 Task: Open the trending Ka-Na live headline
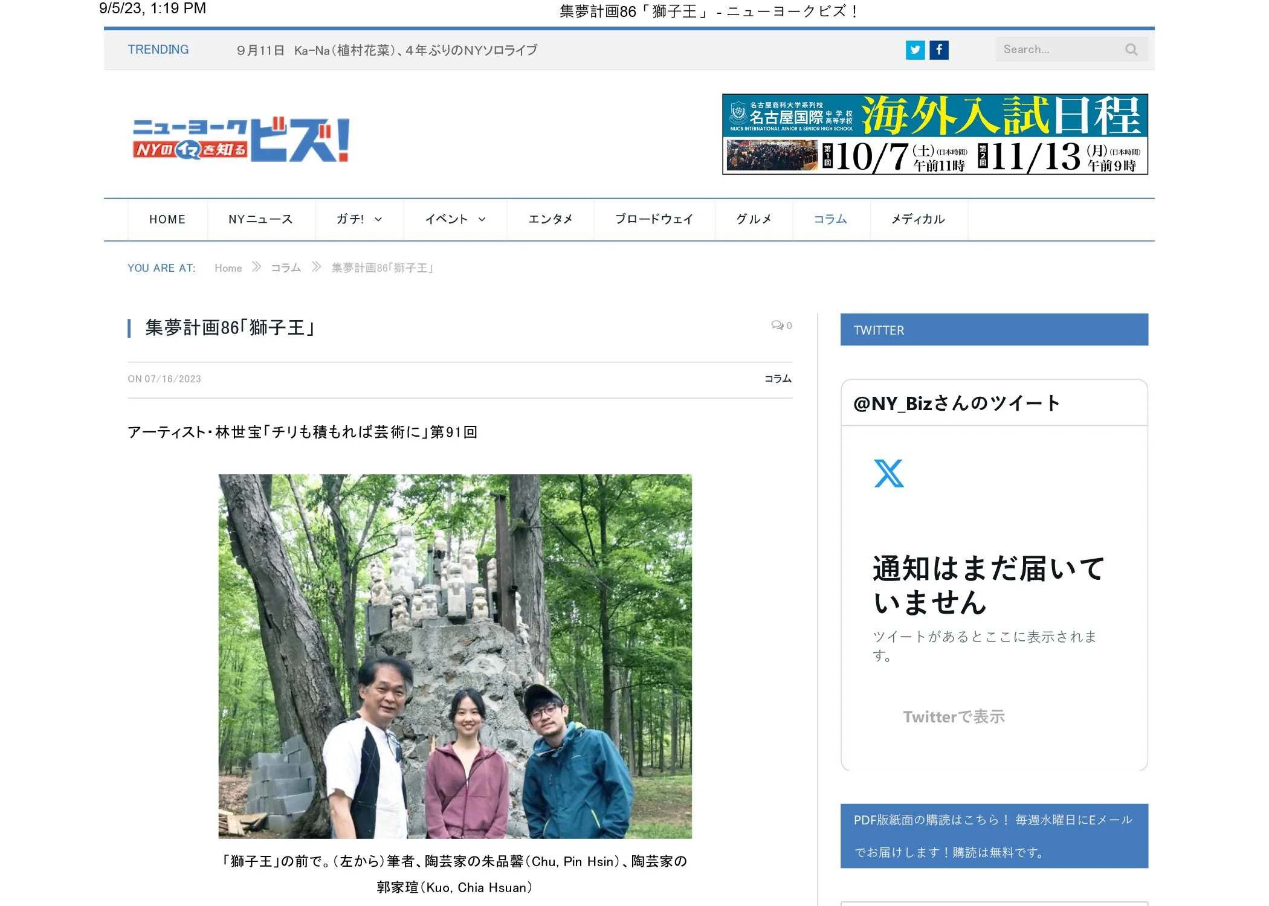387,50
